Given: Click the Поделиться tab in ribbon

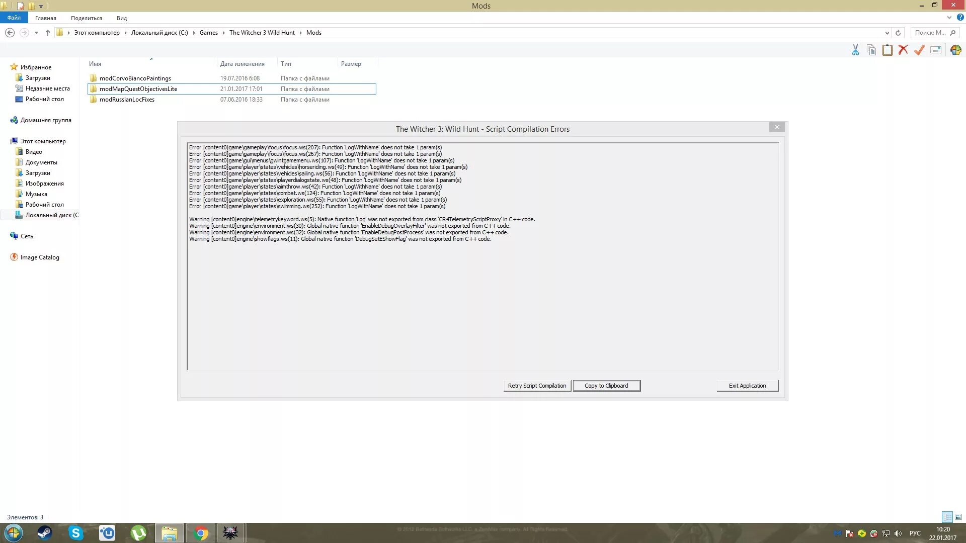Looking at the screenshot, I should pyautogui.click(x=86, y=18).
